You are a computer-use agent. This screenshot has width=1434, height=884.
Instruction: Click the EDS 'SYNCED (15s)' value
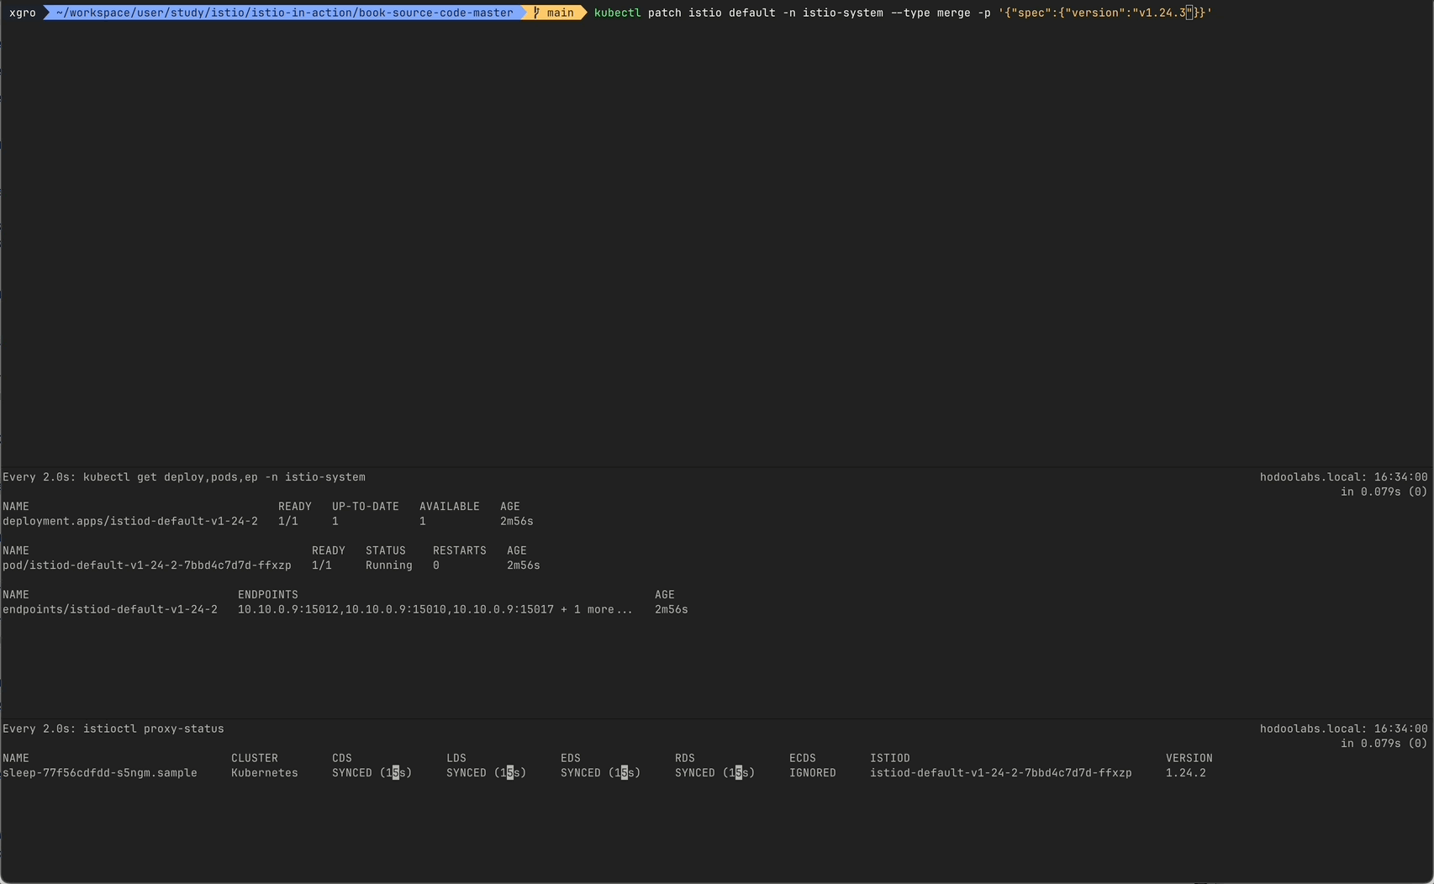[600, 773]
